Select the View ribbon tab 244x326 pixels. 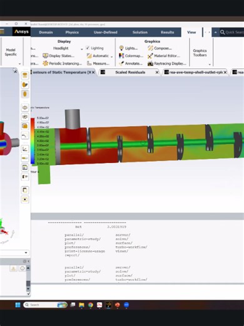[191, 32]
